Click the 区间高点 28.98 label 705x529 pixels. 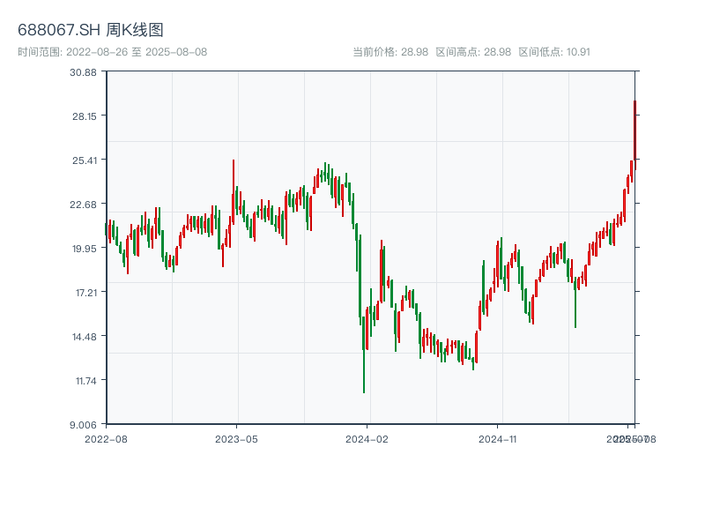(473, 52)
